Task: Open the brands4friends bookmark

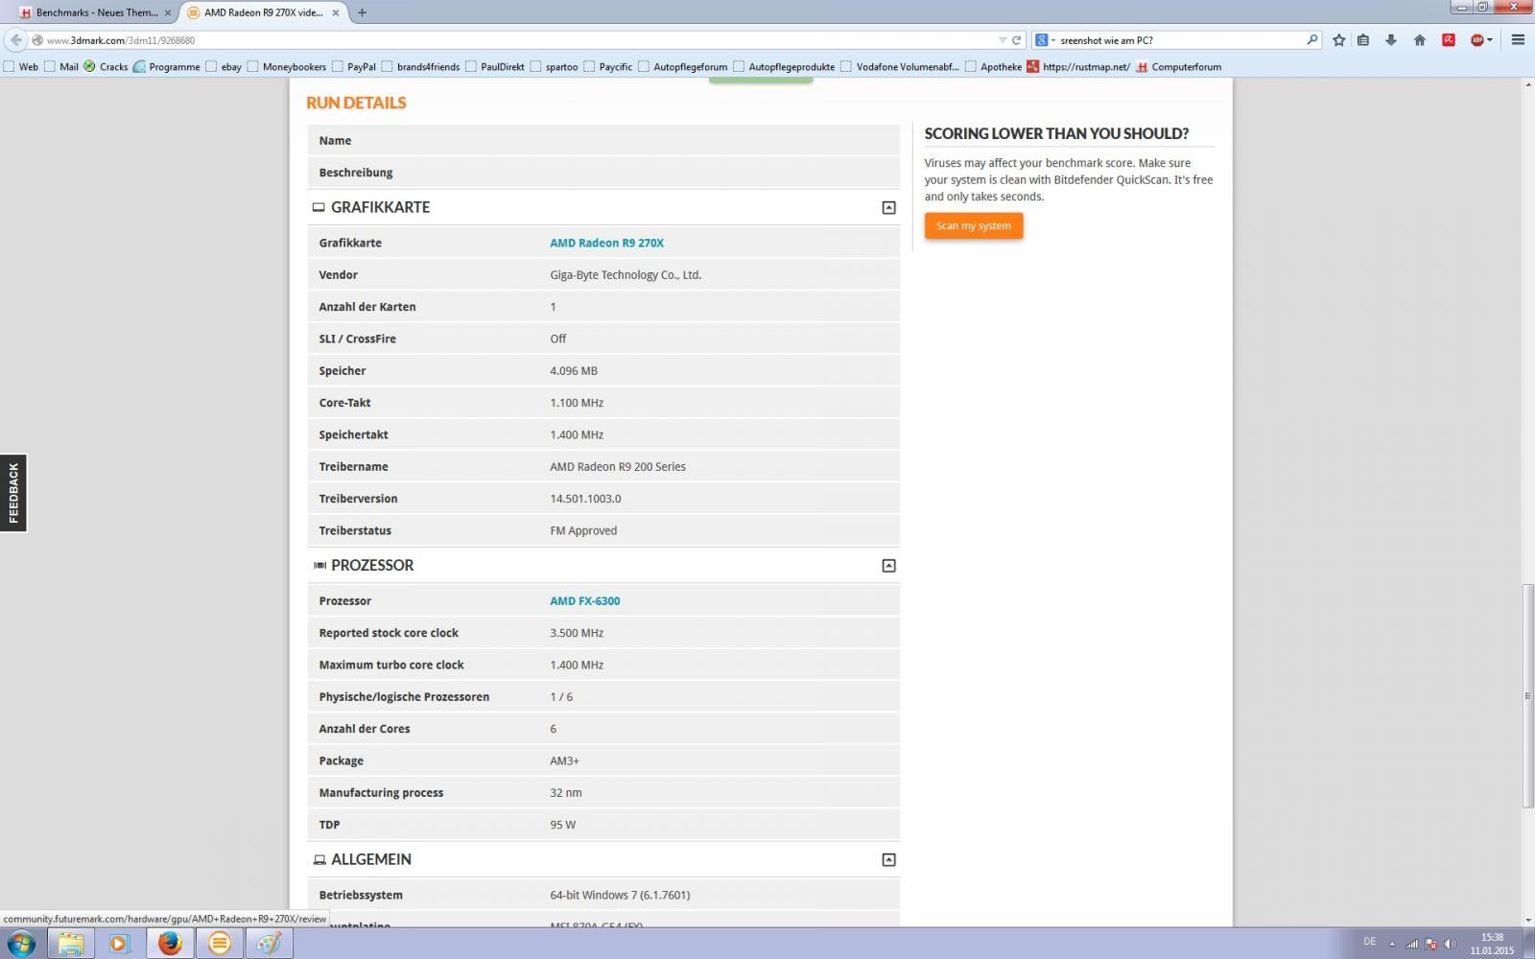Action: (420, 67)
